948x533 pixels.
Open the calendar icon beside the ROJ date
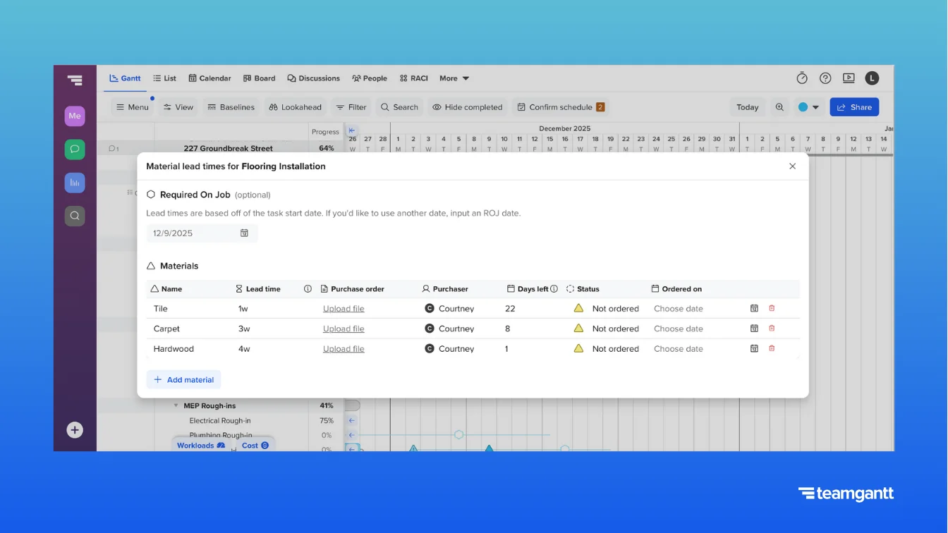click(x=244, y=233)
